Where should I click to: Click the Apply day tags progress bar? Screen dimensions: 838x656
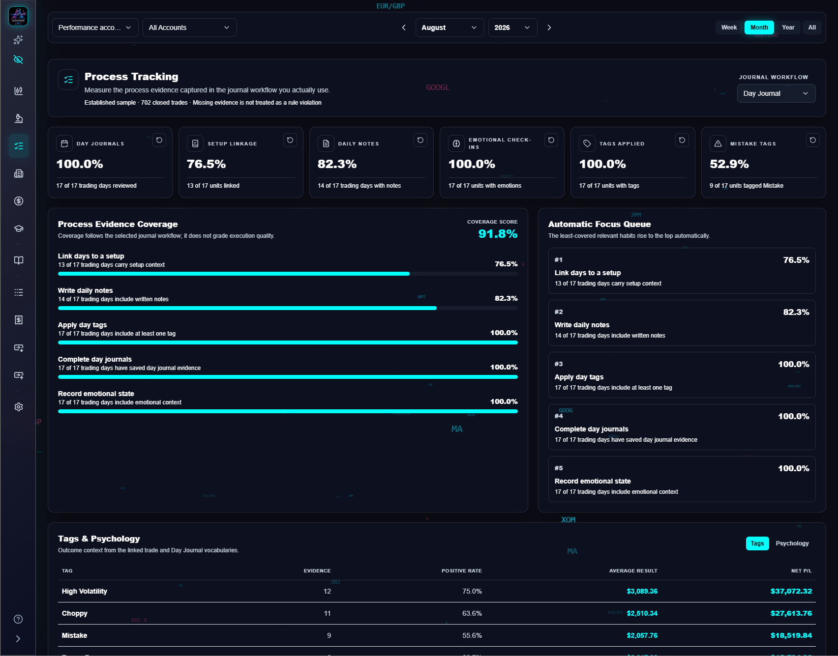[x=288, y=342]
